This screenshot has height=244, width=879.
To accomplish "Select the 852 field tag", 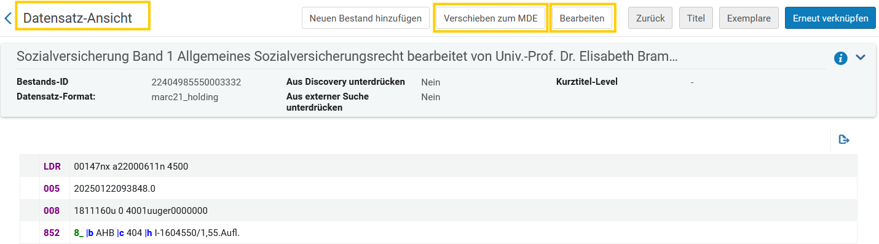I will (52, 233).
